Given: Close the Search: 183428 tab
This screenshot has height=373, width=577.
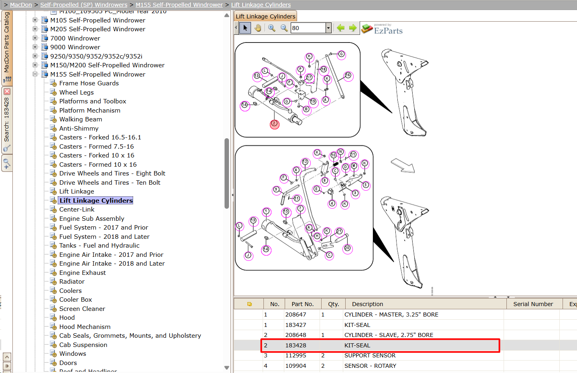Looking at the screenshot, I should pos(7,92).
